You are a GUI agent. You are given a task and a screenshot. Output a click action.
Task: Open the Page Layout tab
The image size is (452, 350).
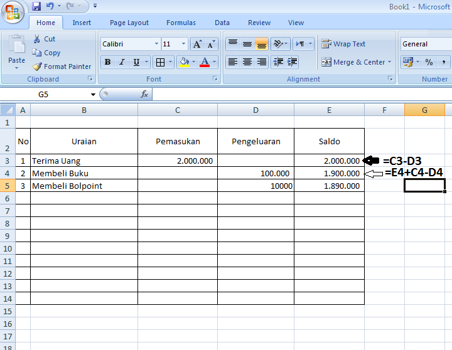pos(129,23)
